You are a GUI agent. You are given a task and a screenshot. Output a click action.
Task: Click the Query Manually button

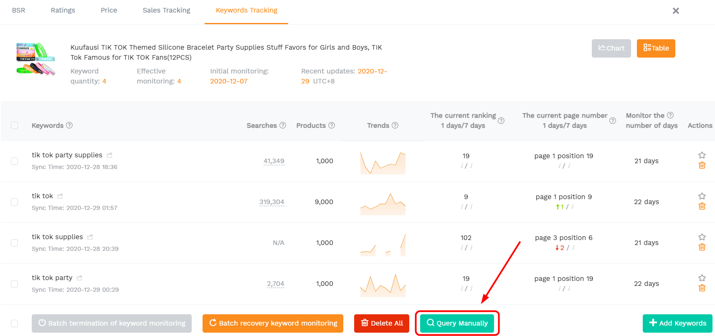pos(457,323)
